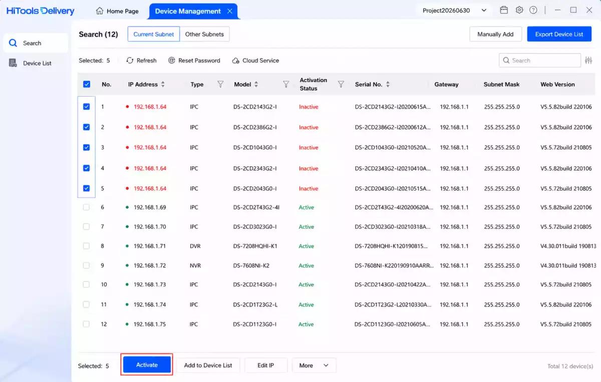
Task: Sort Serial No. column with arrows
Action: [388, 85]
